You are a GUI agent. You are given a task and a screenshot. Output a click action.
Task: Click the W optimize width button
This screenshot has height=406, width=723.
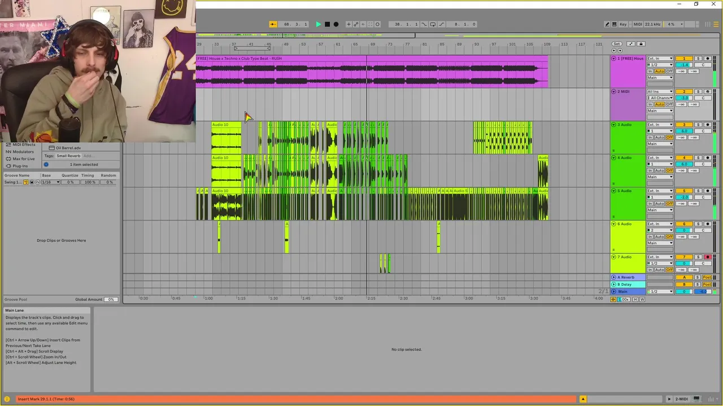tap(642, 299)
